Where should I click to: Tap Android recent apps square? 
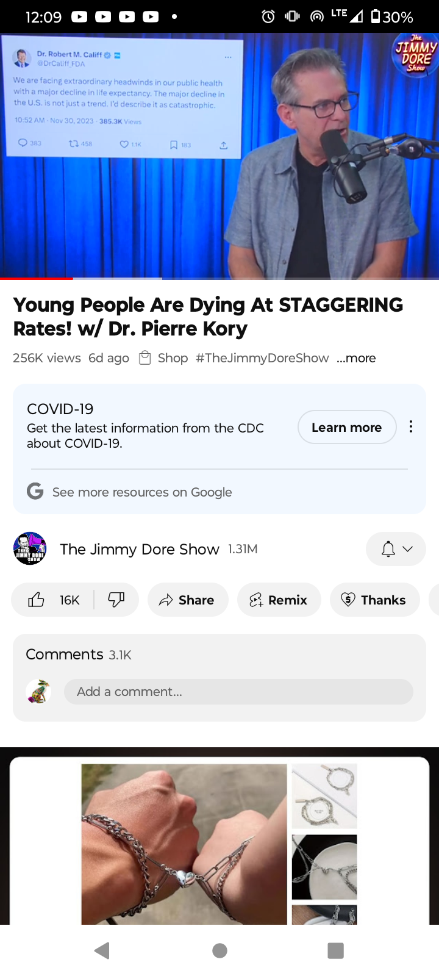click(x=335, y=950)
